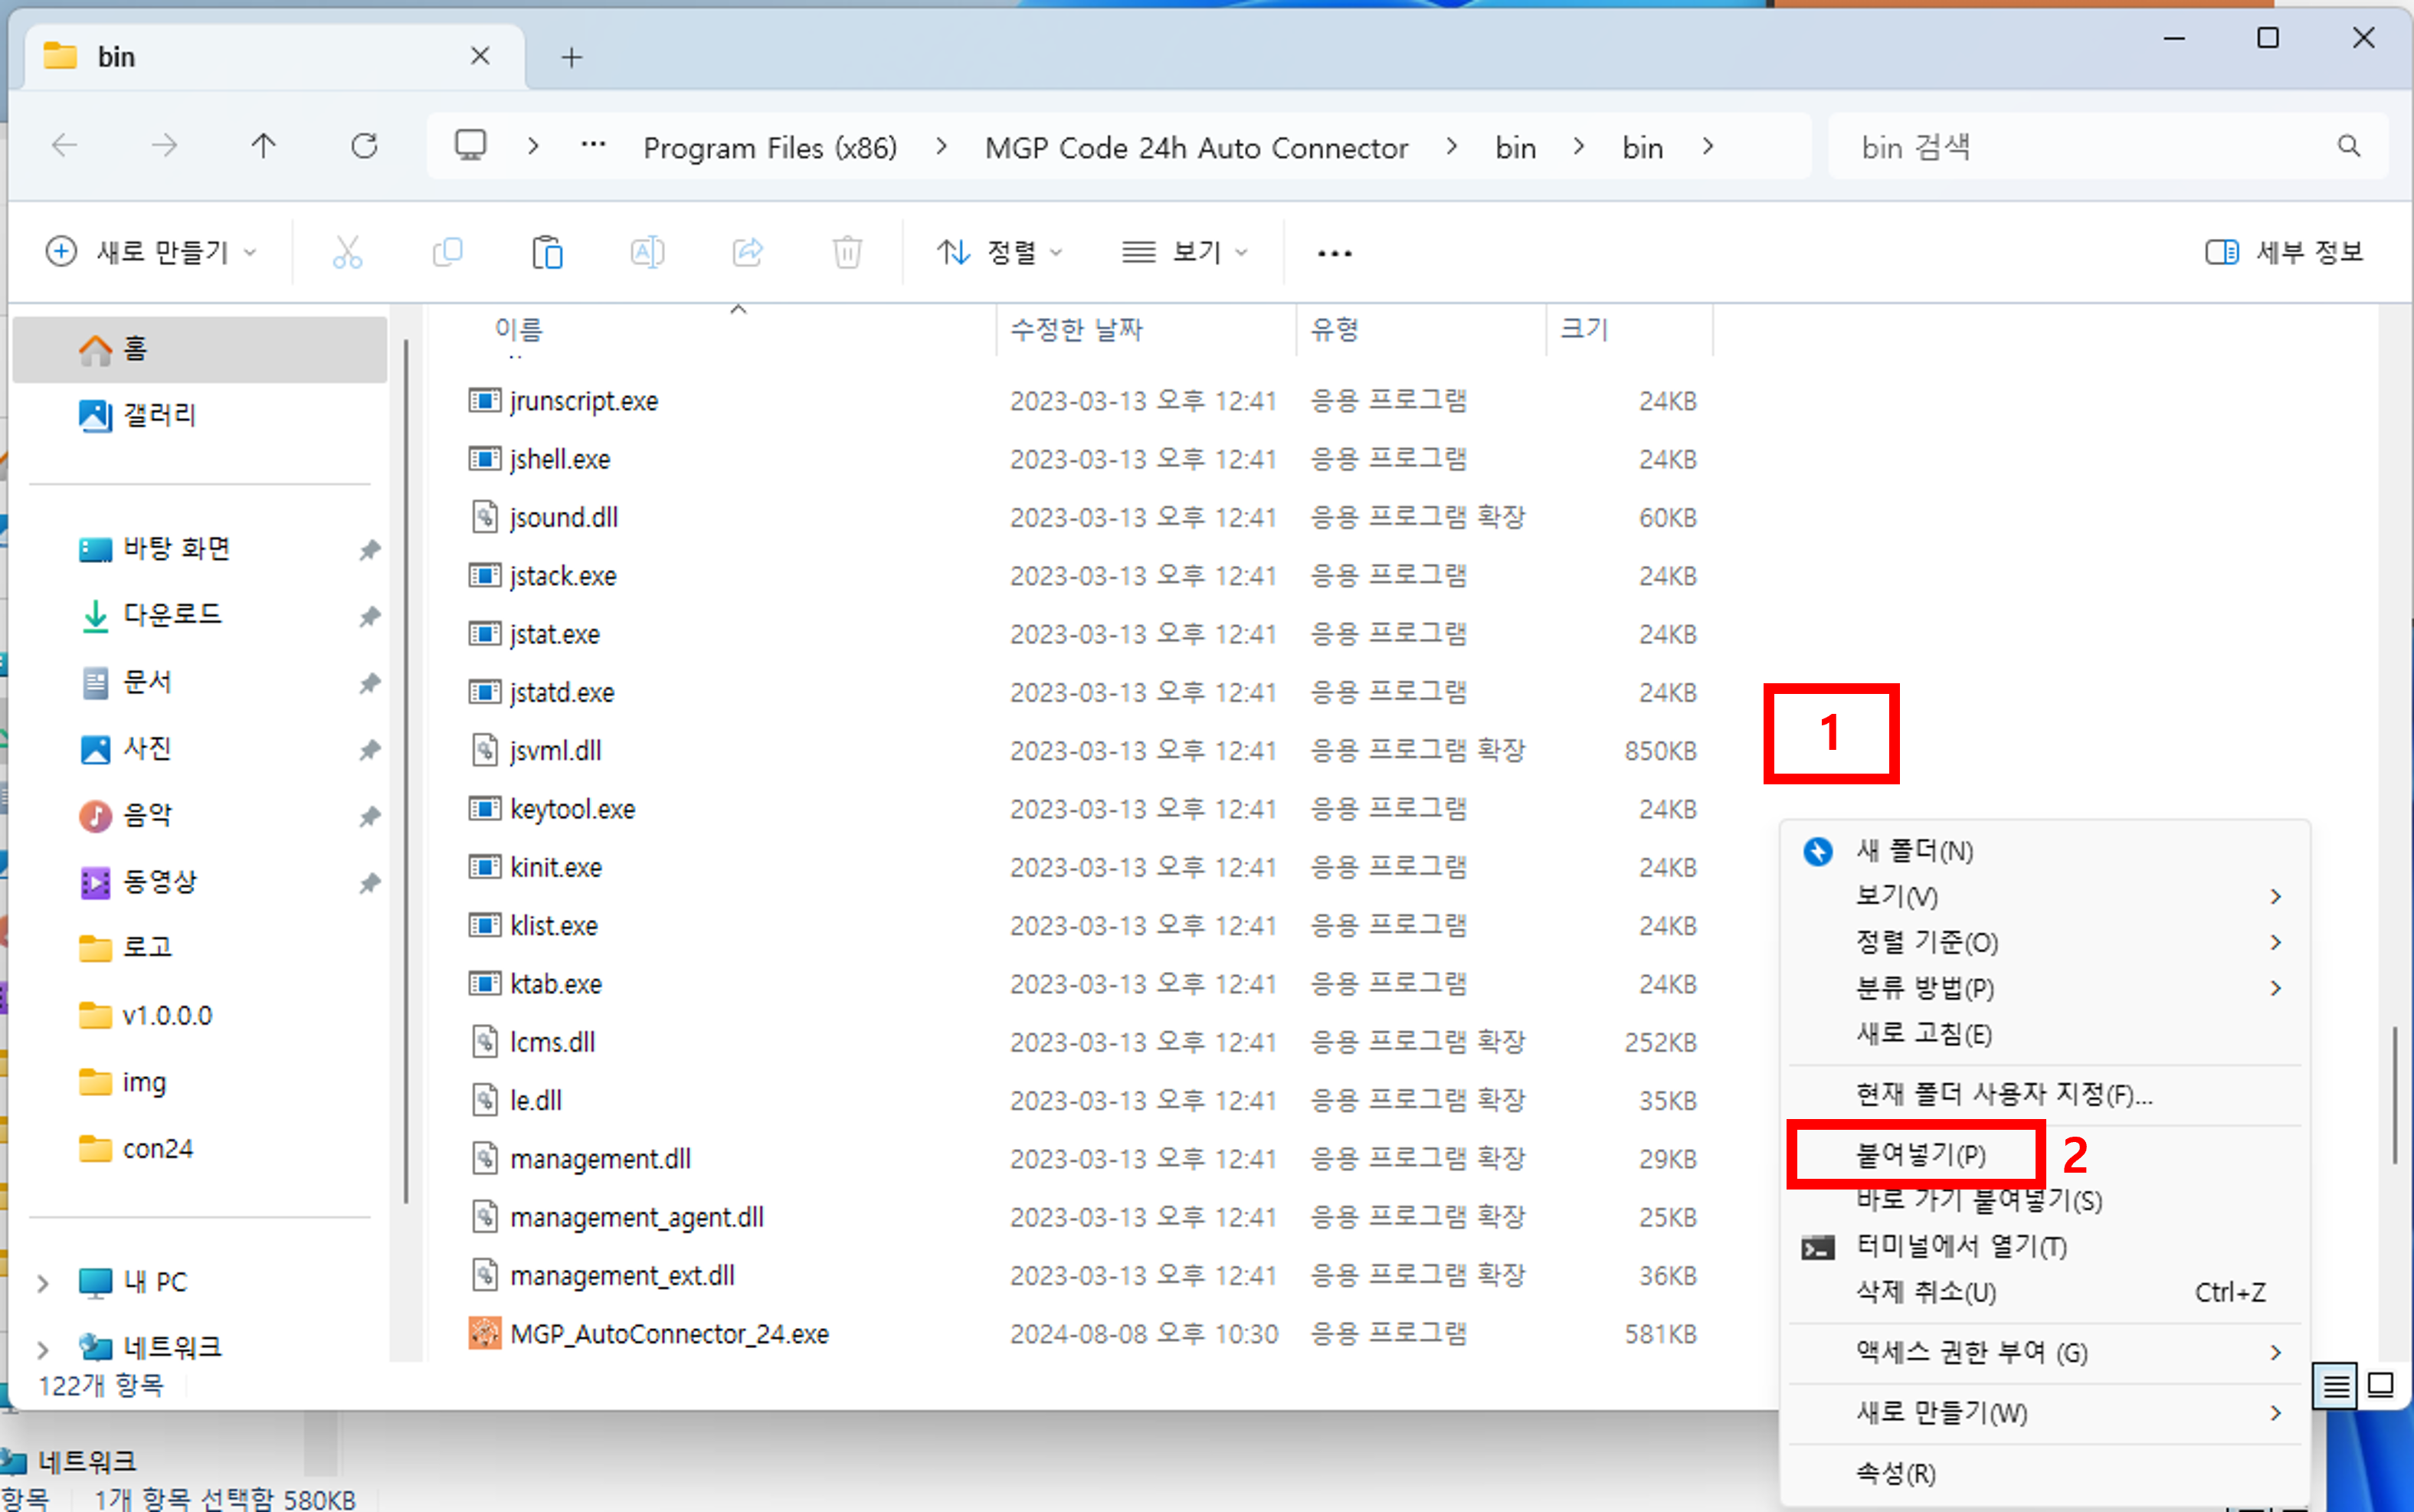
Task: Click the keytool.exe file icon
Action: point(485,808)
